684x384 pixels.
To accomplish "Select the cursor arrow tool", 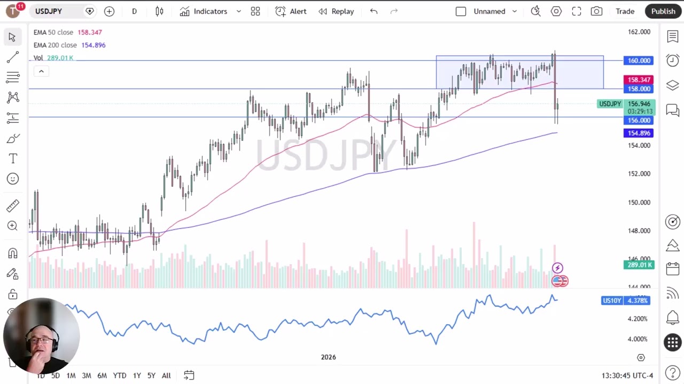I will coord(12,37).
